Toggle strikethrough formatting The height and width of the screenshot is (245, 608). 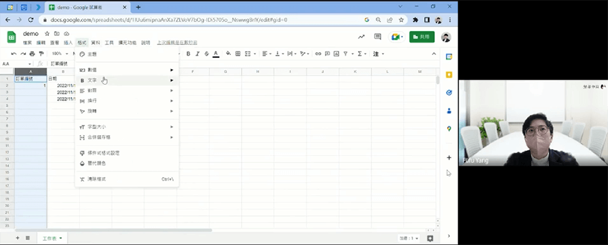(x=206, y=54)
